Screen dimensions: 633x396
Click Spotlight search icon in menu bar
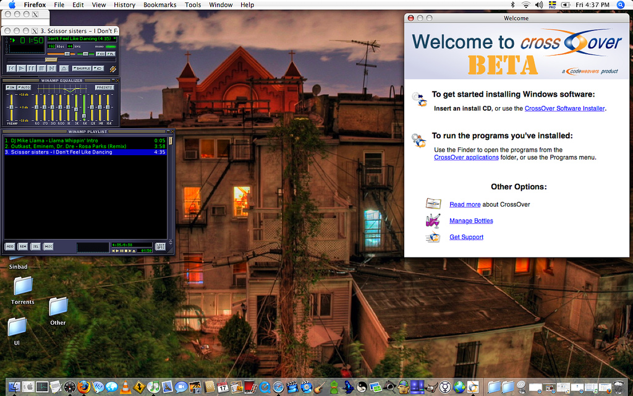621,5
